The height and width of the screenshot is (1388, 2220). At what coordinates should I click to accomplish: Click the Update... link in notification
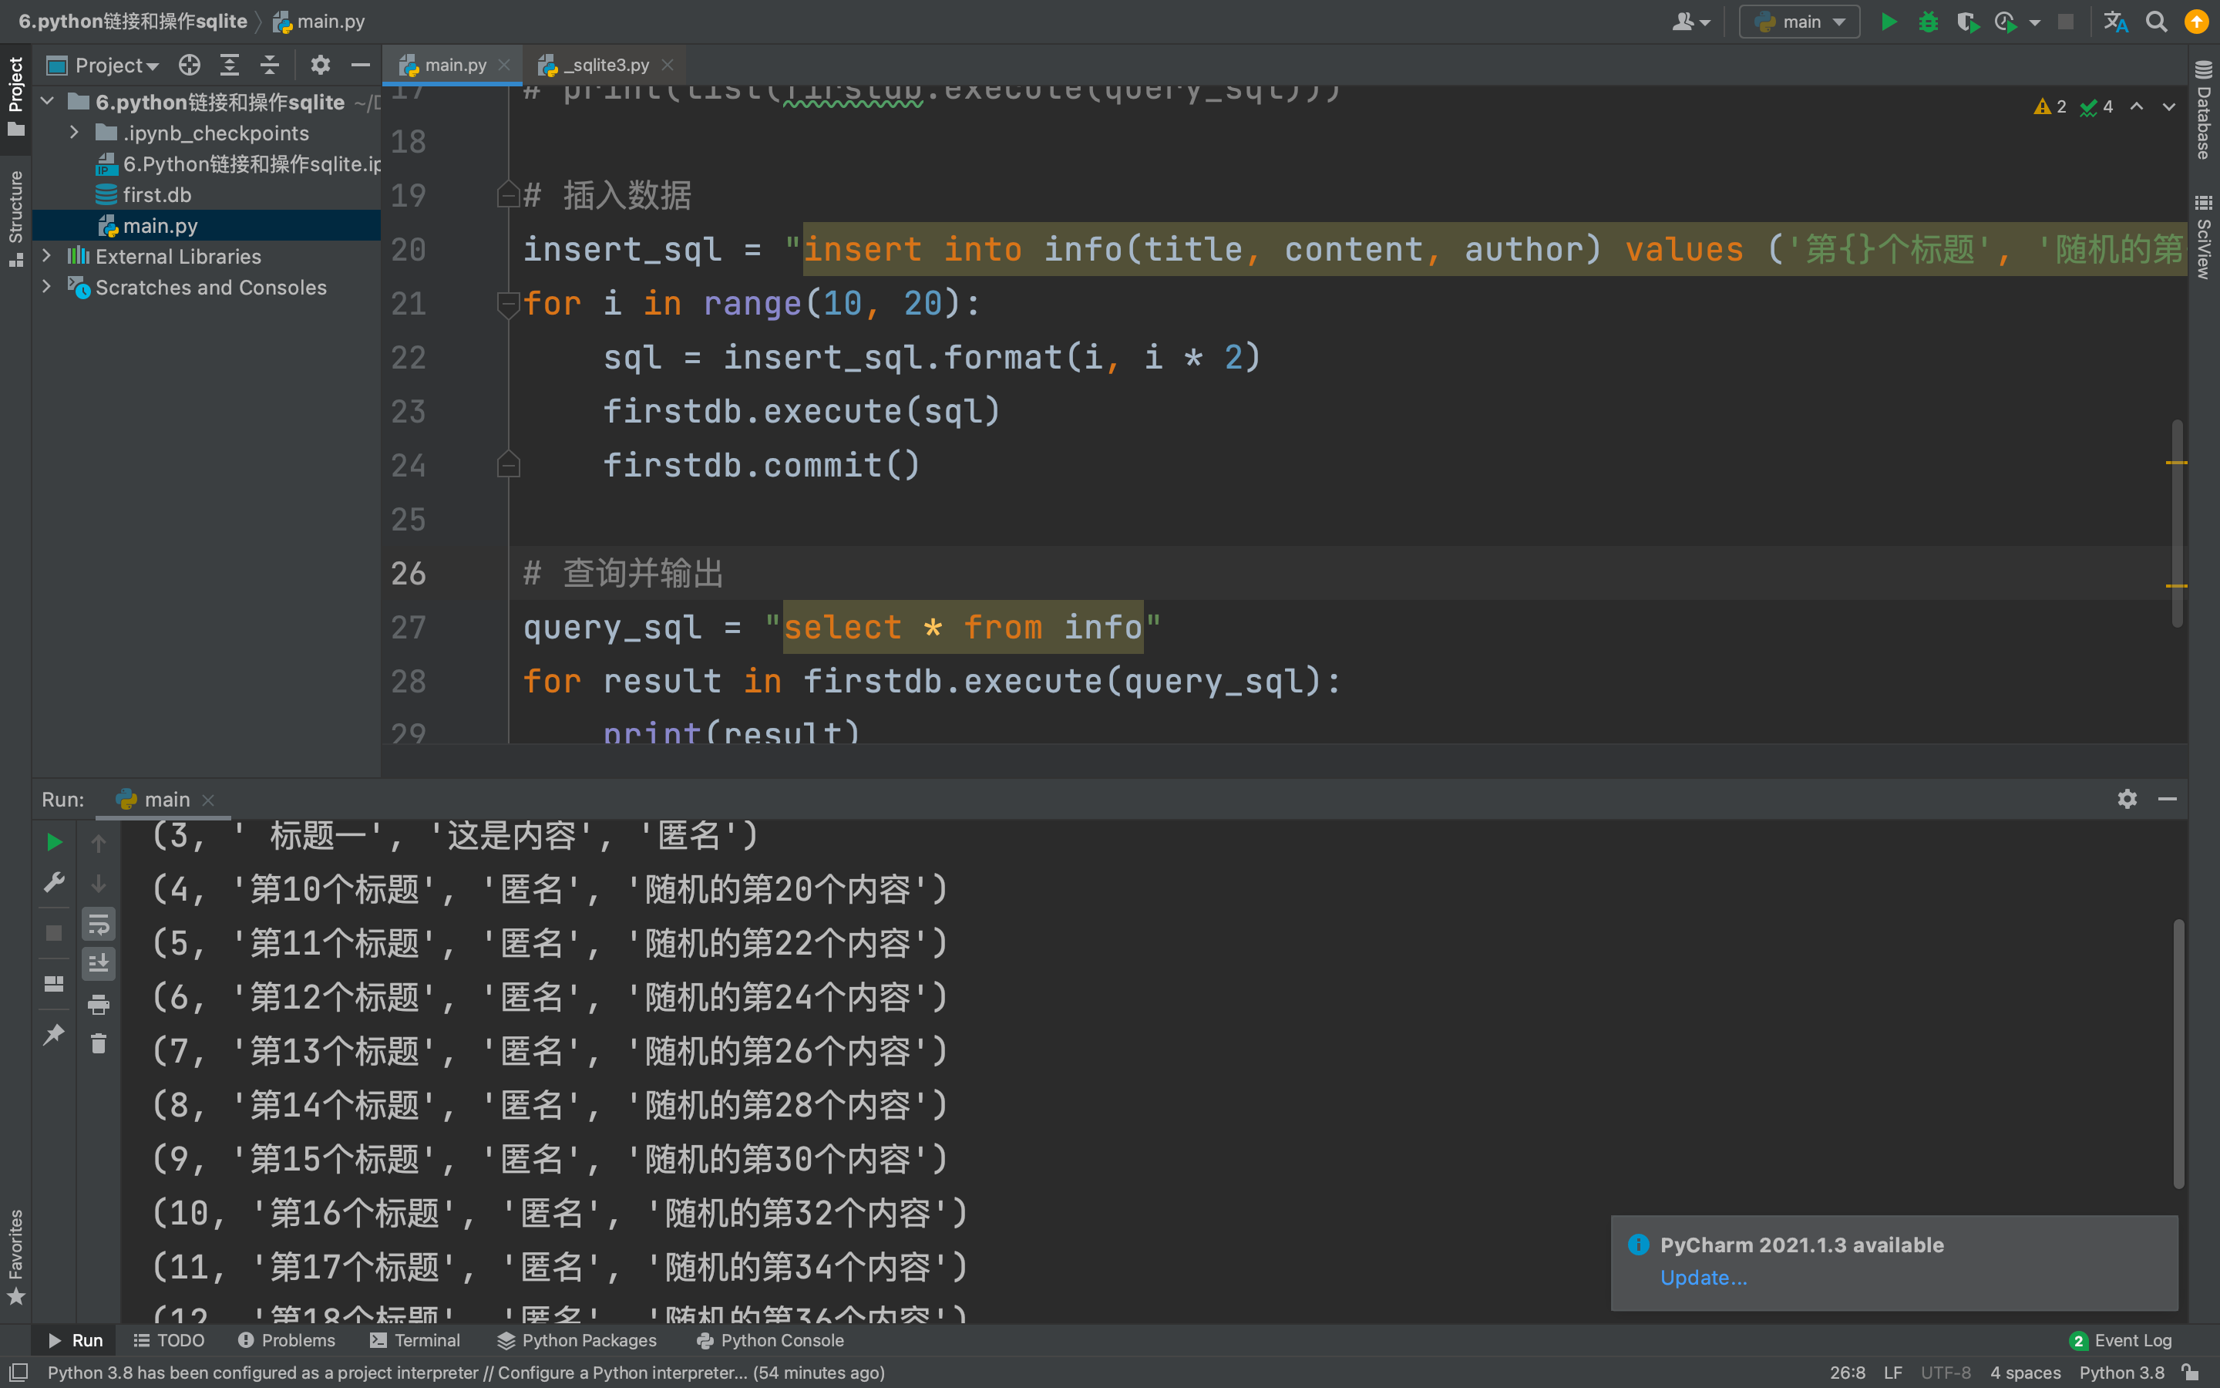[x=1704, y=1277]
